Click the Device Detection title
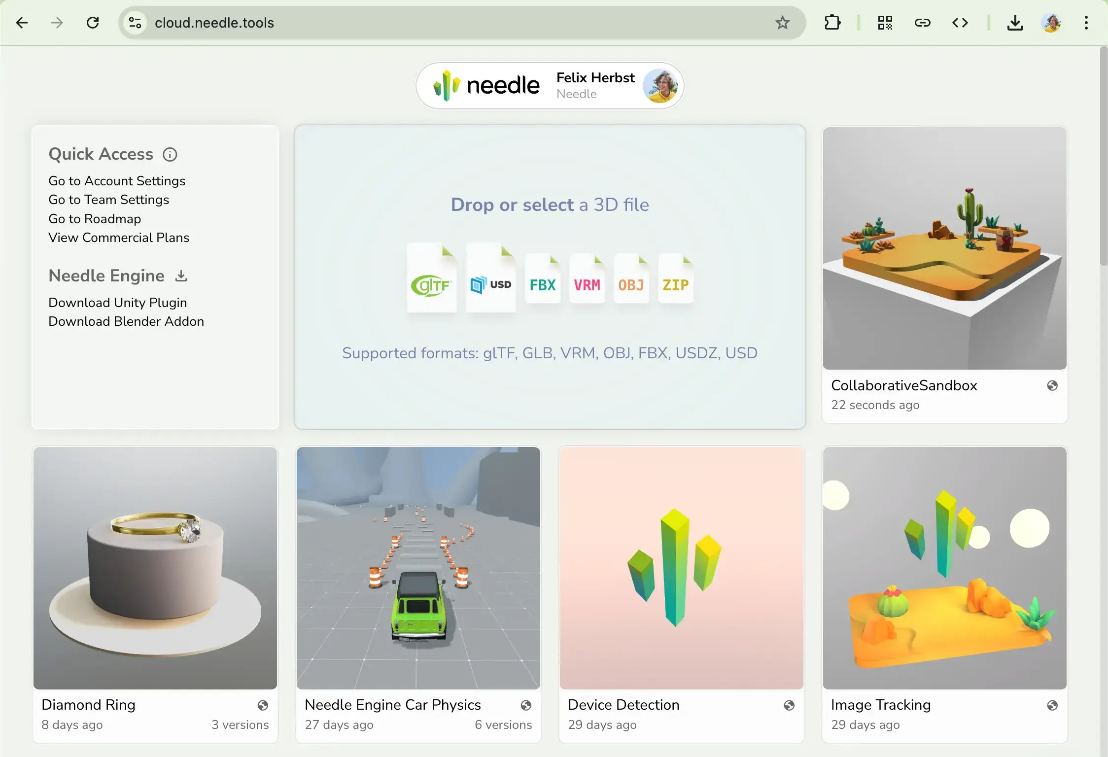This screenshot has width=1108, height=757. [623, 705]
